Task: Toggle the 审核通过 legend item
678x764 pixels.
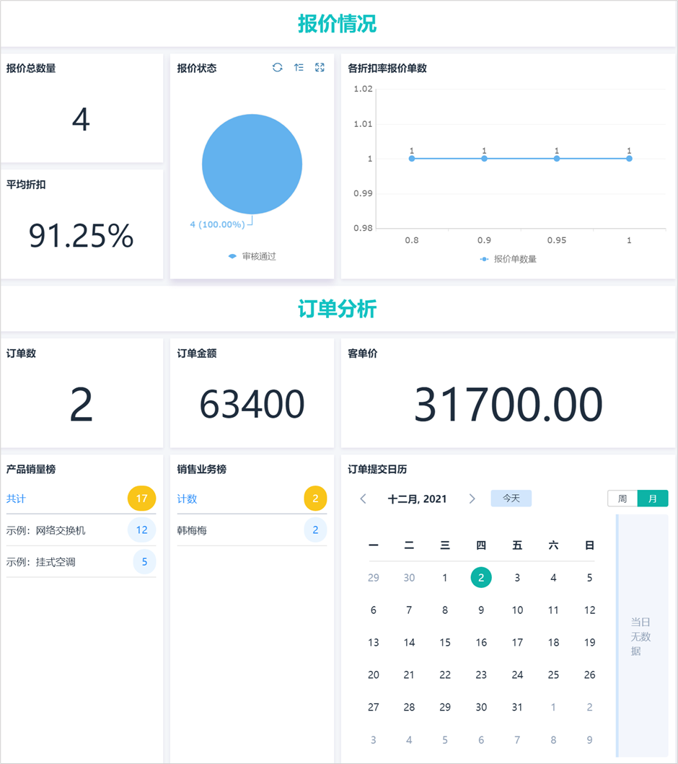Action: pos(251,255)
